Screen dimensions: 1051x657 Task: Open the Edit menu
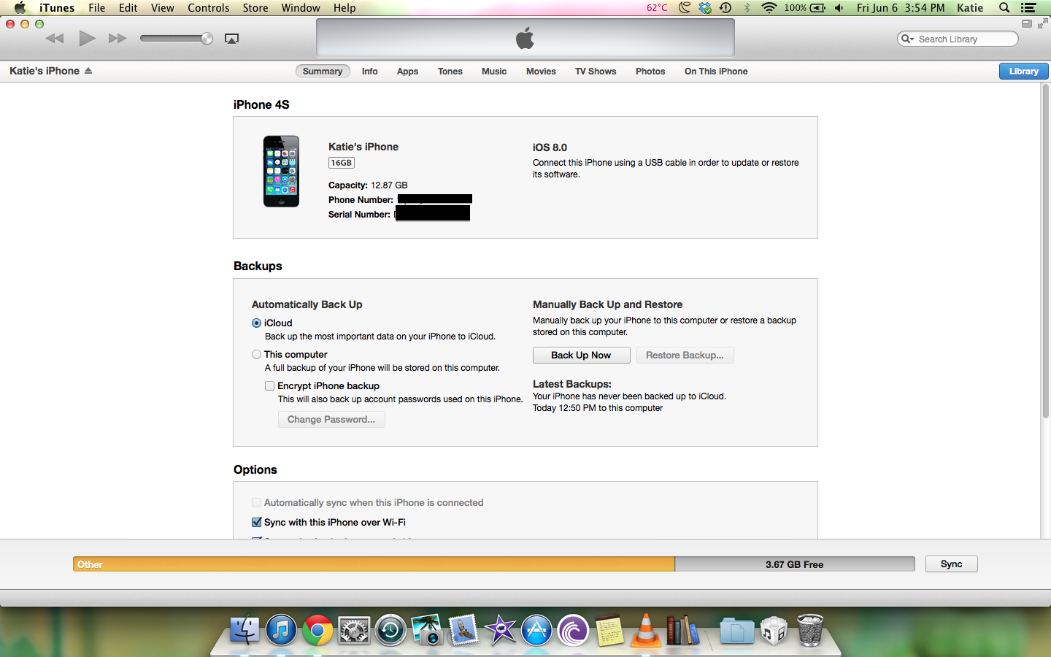(128, 8)
